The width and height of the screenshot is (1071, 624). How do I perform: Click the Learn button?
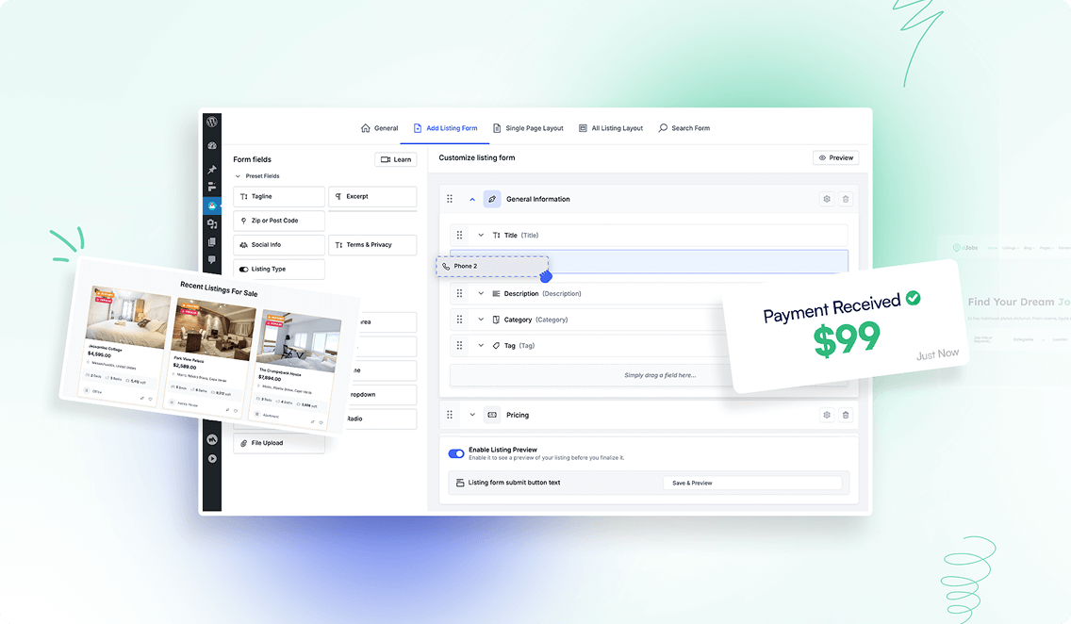pos(396,159)
